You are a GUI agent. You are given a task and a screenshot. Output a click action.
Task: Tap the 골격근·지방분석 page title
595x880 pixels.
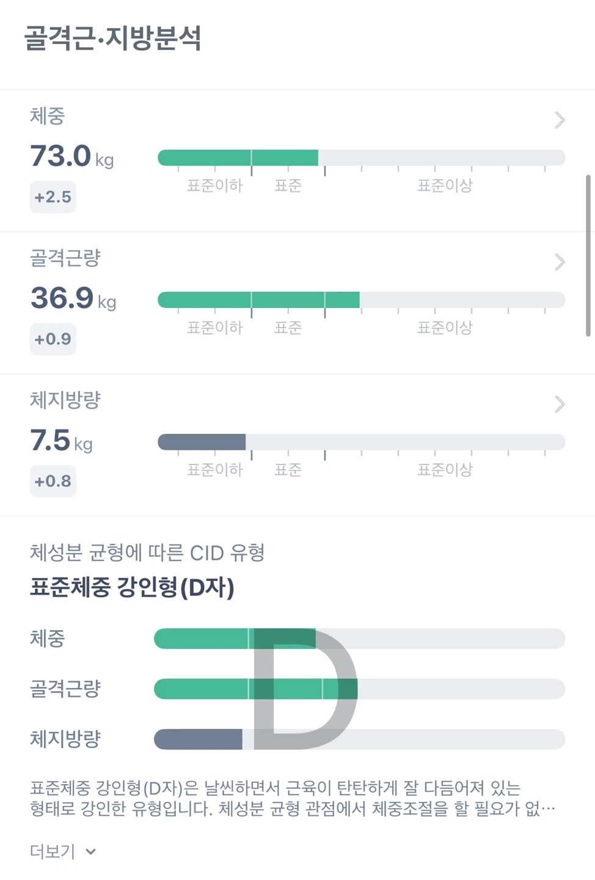pyautogui.click(x=112, y=38)
